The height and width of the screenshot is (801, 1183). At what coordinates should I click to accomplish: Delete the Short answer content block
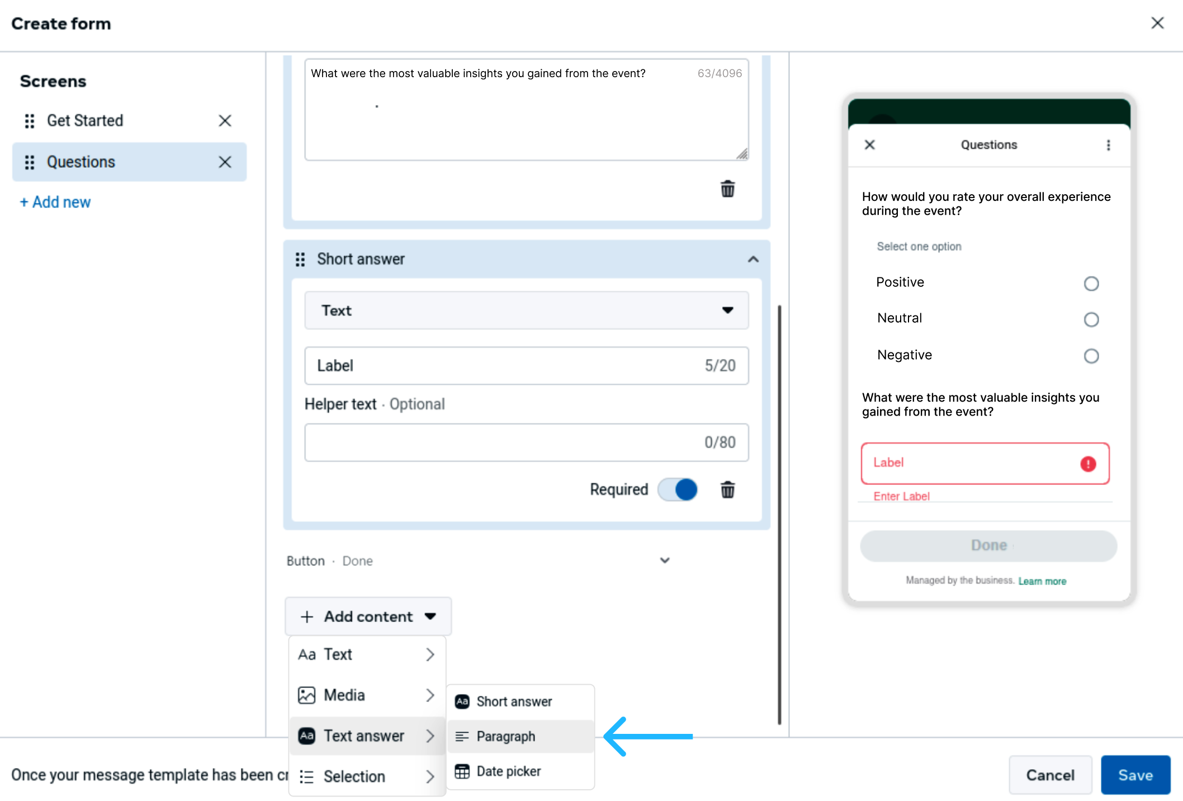point(727,490)
